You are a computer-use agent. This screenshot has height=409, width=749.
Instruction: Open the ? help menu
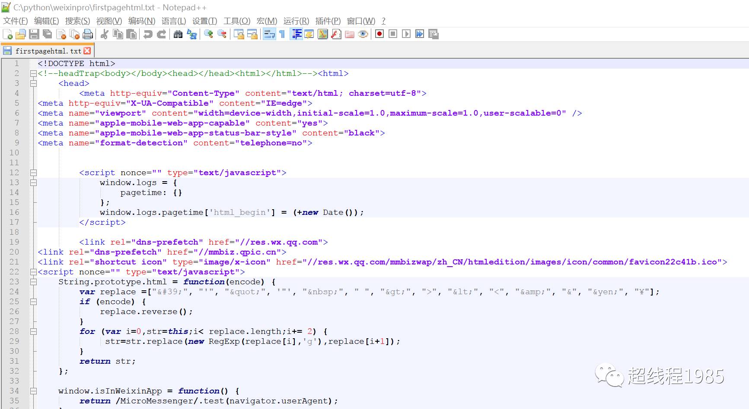point(383,21)
